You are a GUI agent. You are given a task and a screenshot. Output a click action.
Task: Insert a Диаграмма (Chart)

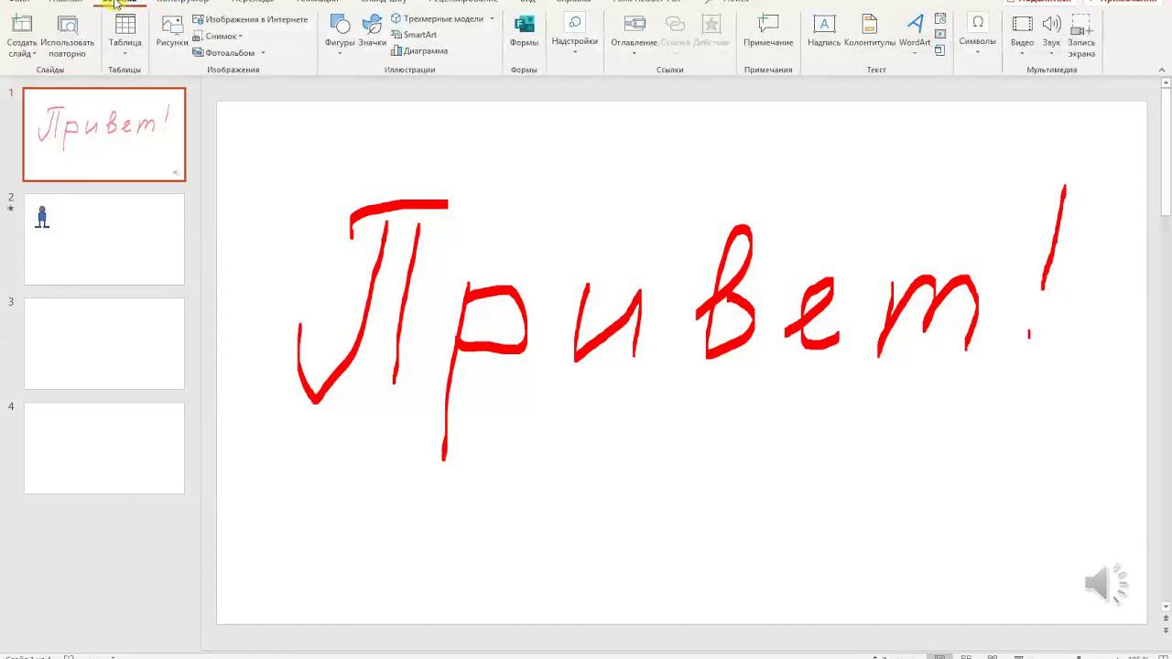tap(419, 51)
